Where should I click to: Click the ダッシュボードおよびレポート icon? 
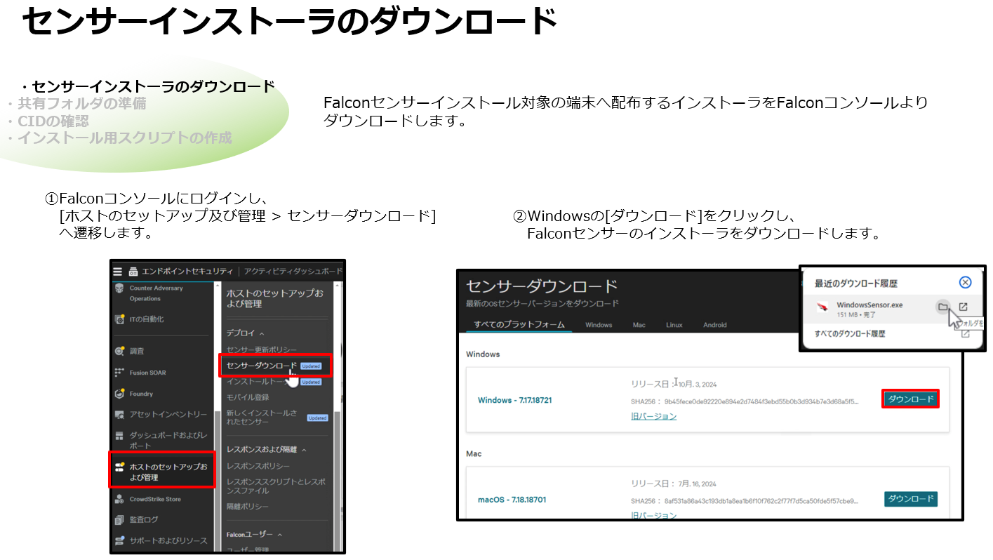(119, 436)
